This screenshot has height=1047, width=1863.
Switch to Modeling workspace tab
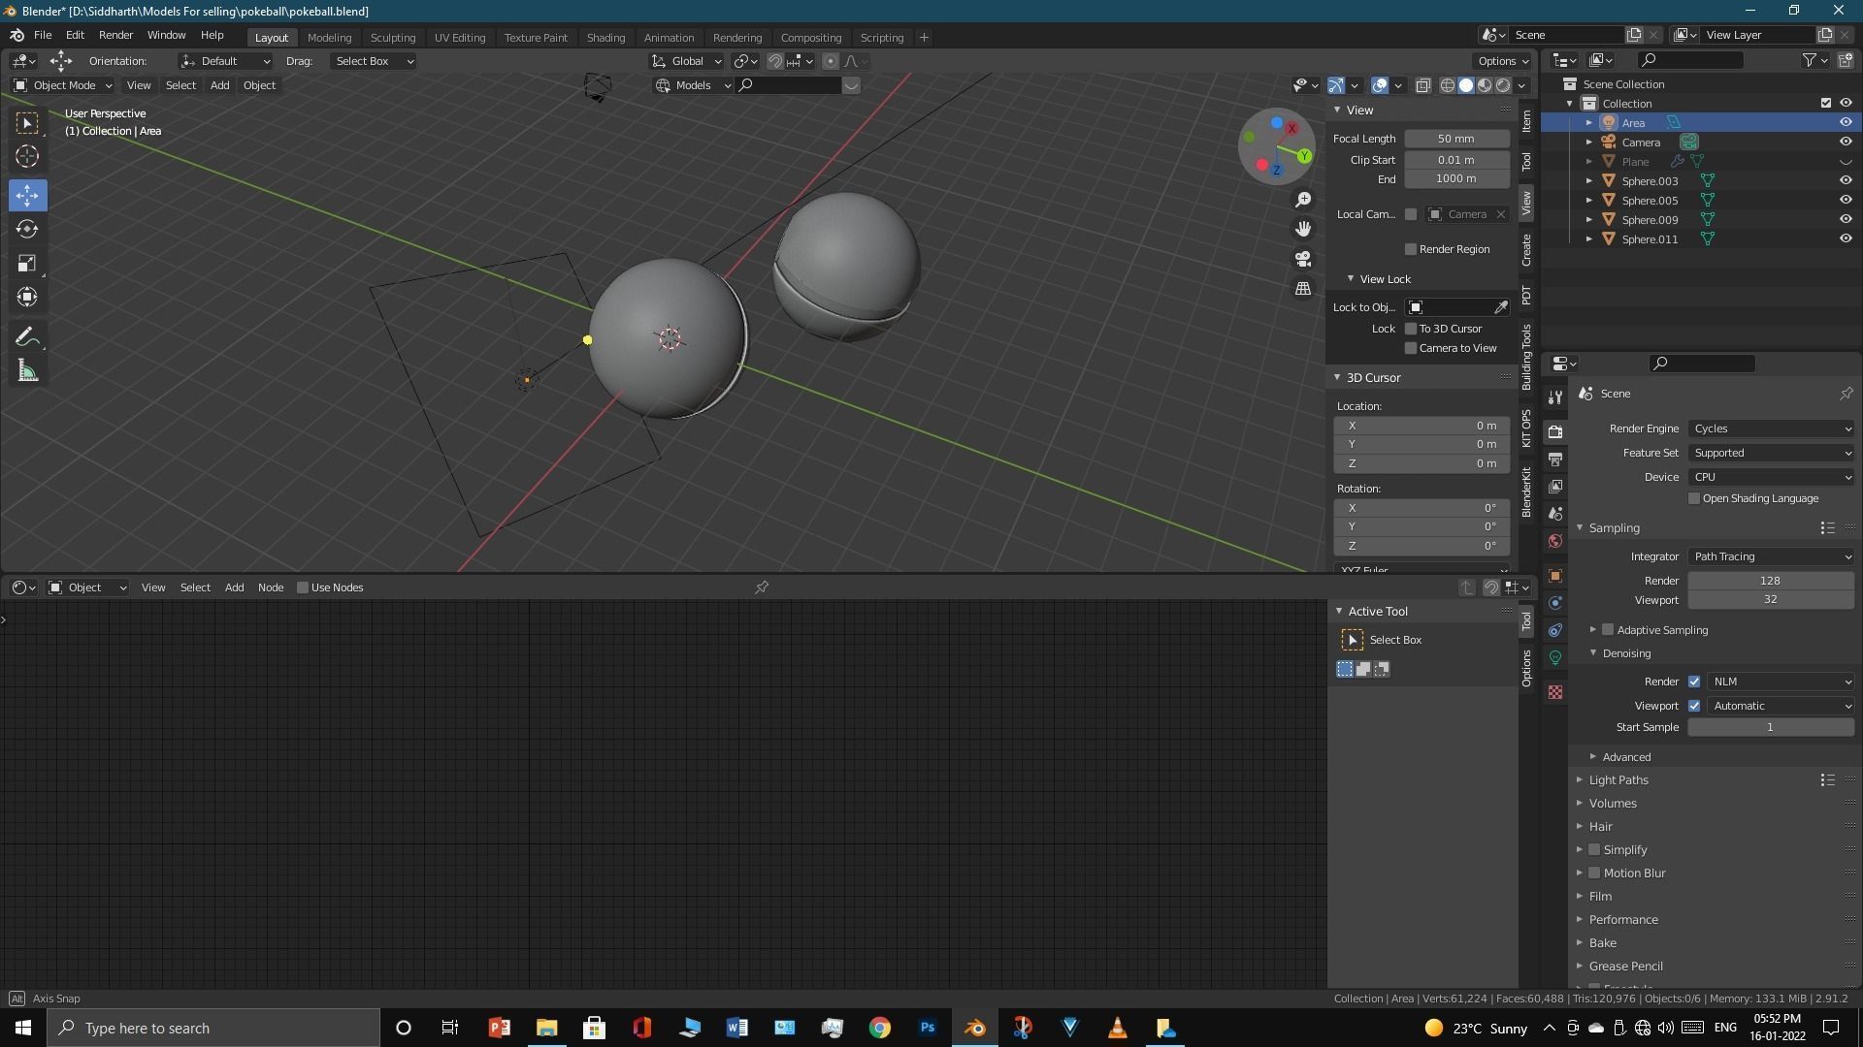329,37
